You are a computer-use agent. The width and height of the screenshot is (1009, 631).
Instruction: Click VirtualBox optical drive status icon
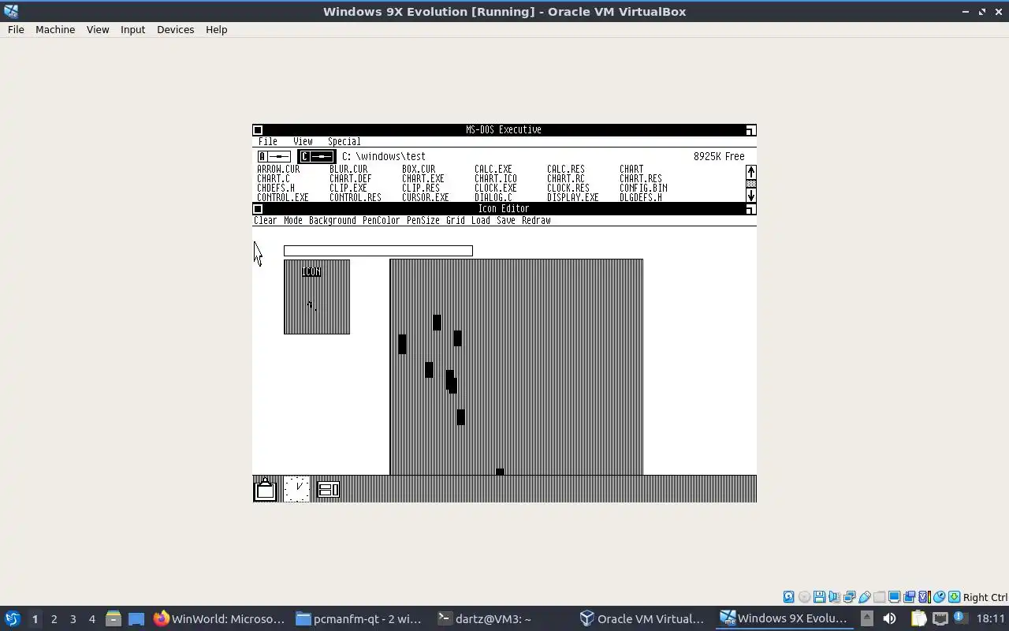(x=804, y=597)
